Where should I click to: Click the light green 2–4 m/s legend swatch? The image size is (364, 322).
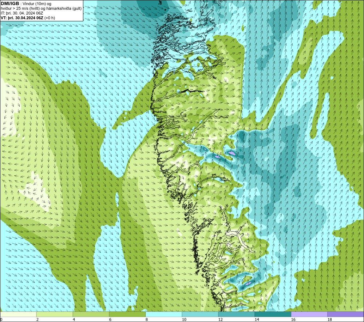tap(55, 314)
